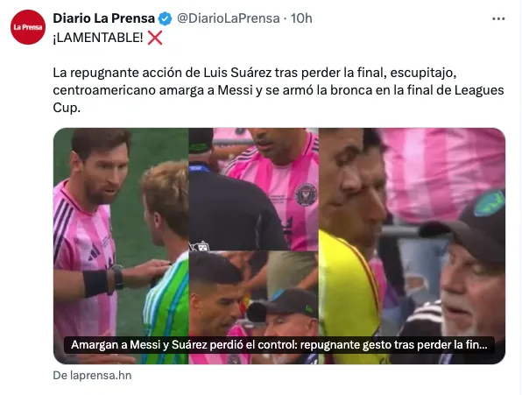This screenshot has height=395, width=522.
Task: Click the green logo on the black cap
Action: (490, 203)
